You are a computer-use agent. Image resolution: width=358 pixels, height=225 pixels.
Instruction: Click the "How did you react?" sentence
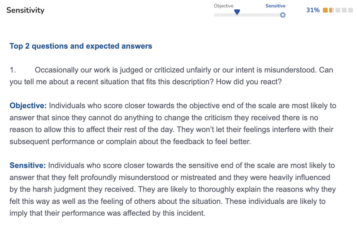pos(249,82)
